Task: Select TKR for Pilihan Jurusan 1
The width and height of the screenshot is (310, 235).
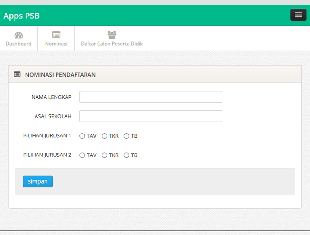Action: click(104, 136)
